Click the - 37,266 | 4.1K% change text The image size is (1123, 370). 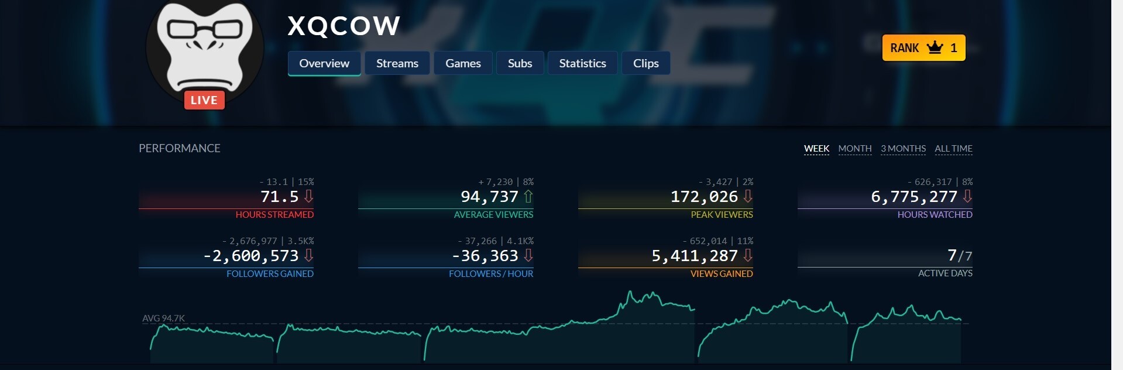496,241
